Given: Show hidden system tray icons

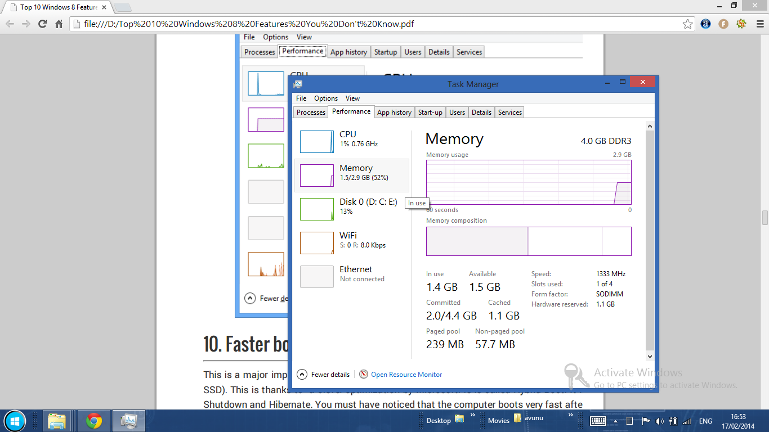Looking at the screenshot, I should (615, 421).
